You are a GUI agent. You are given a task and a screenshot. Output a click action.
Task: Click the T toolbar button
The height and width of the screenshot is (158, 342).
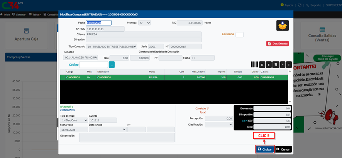coord(289,65)
